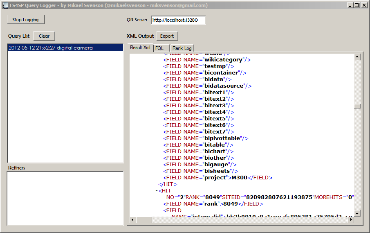Open the FQL tab
This screenshot has width=370, height=233.
click(x=161, y=48)
